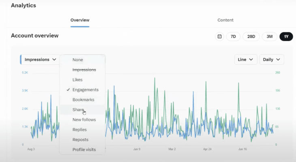The image size is (296, 162).
Task: Choose Profile visits in the metric menu
Action: pyautogui.click(x=84, y=149)
